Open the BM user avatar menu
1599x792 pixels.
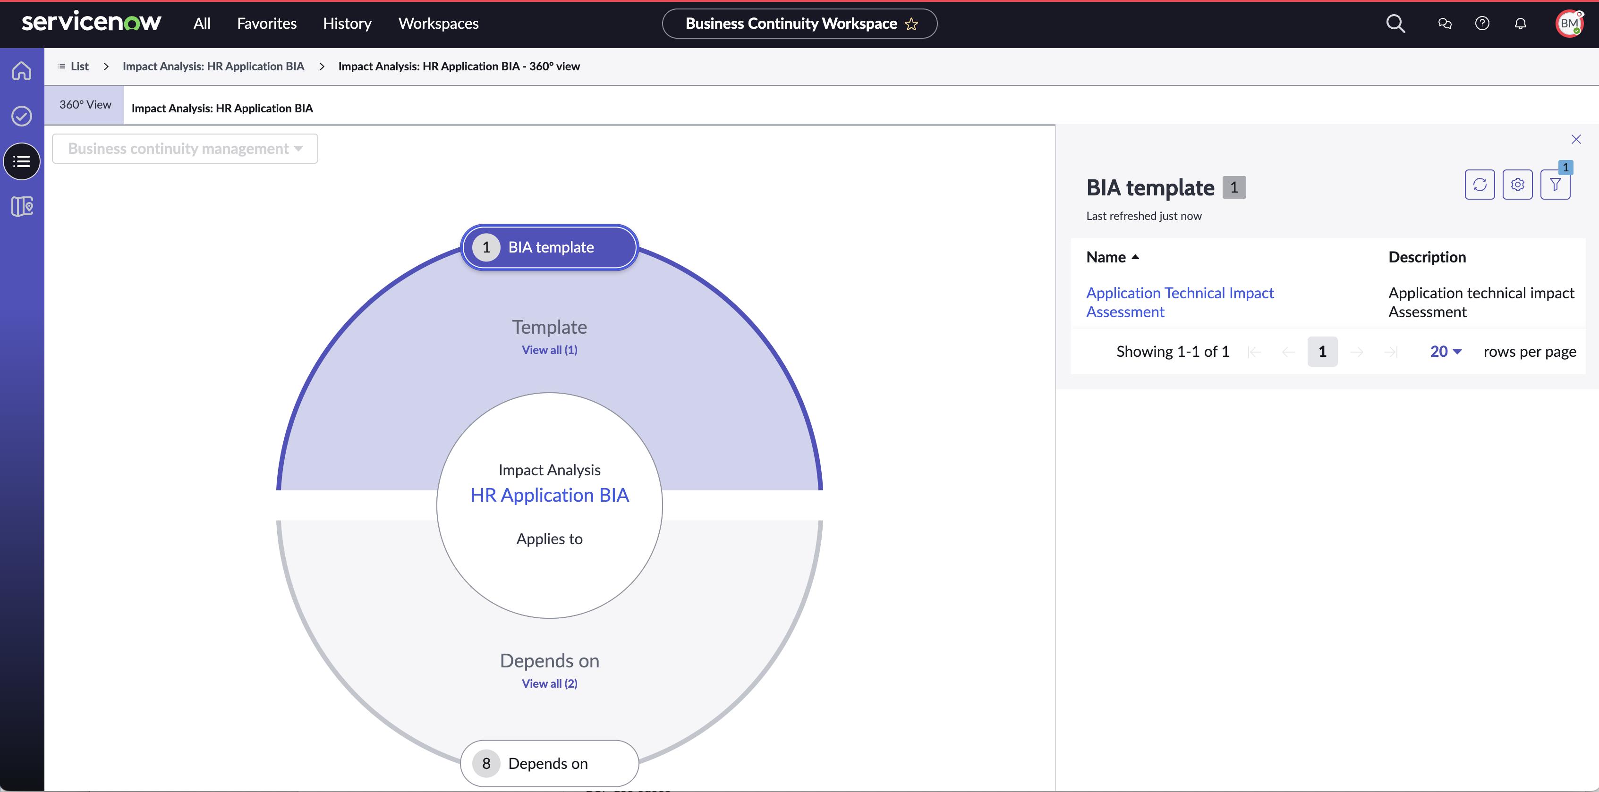point(1569,24)
